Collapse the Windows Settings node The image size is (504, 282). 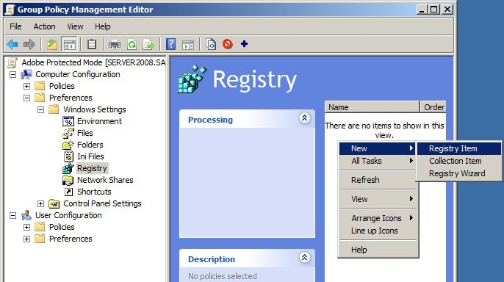click(40, 110)
